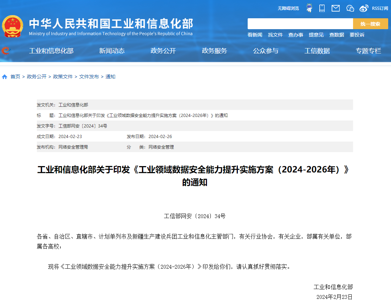This screenshot has height=301, width=391.
Task: Click the date 2024年2月23日
Action: tap(334, 297)
